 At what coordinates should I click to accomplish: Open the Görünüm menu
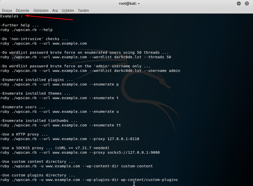pos(41,11)
